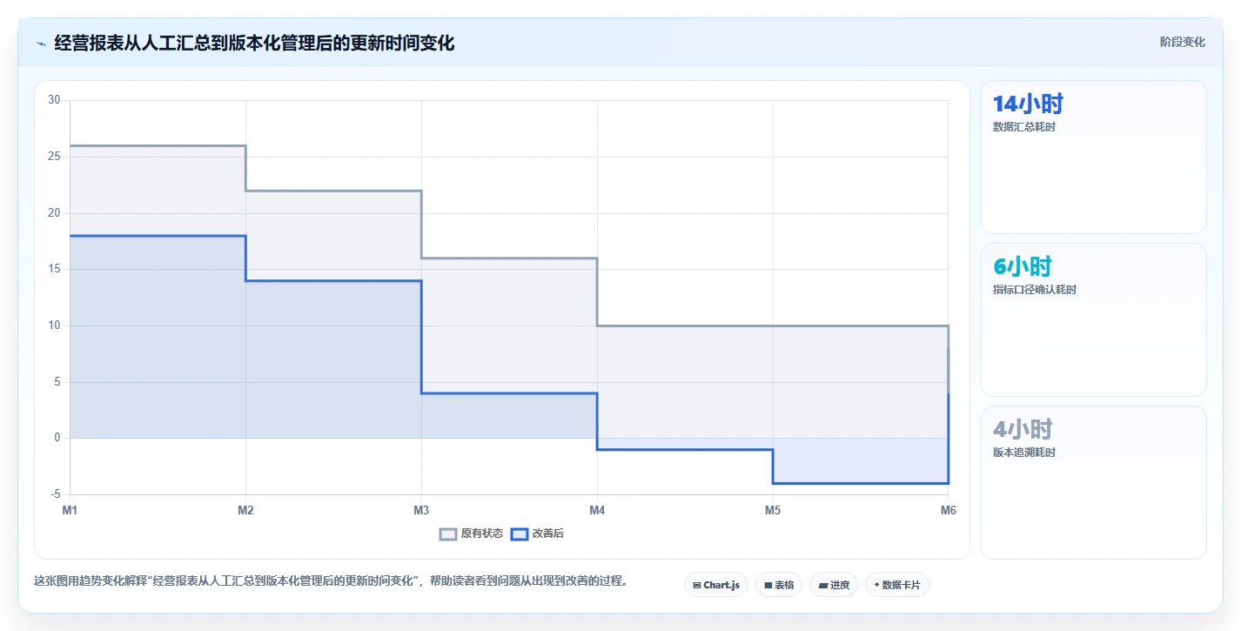This screenshot has height=631, width=1241.
Task: Click the 阶段变化 label in header
Action: pyautogui.click(x=1183, y=42)
